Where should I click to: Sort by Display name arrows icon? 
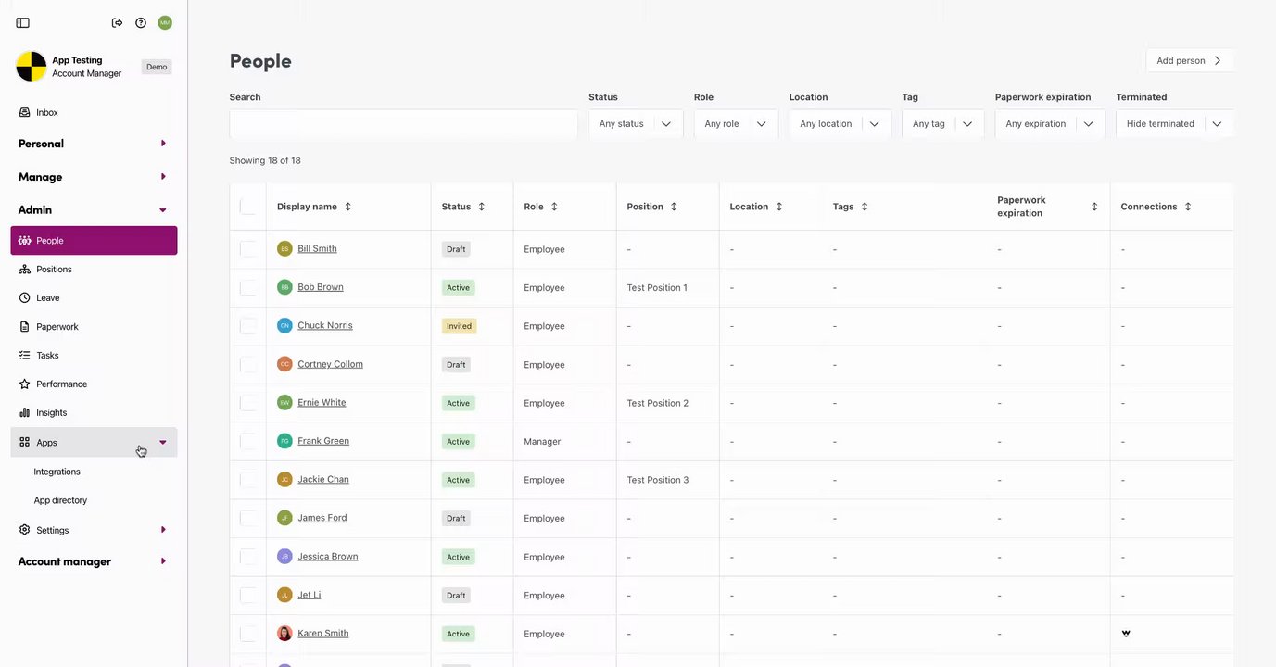(x=347, y=207)
